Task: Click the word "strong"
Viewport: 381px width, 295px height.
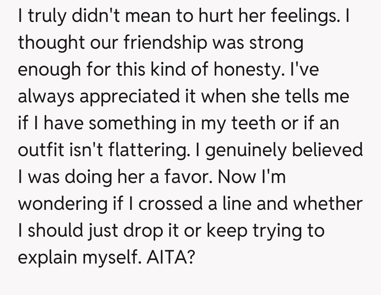Action: click(x=276, y=43)
